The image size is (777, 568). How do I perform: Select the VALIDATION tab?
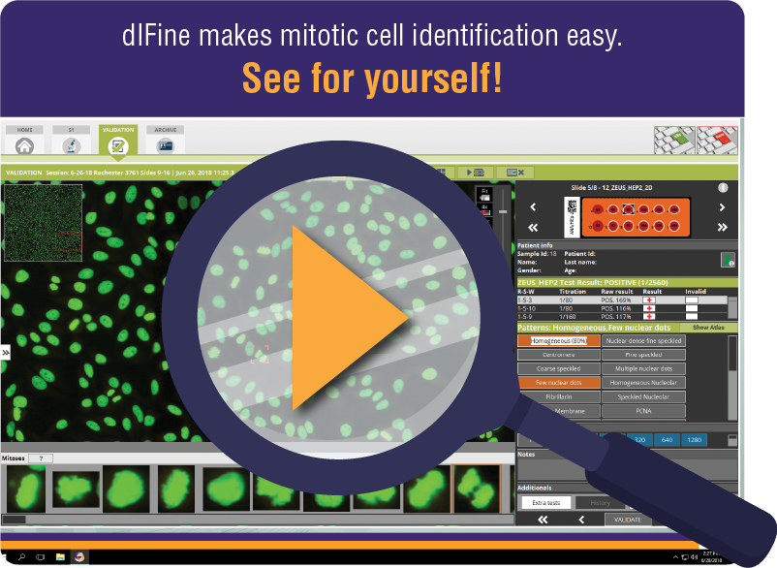click(x=118, y=141)
